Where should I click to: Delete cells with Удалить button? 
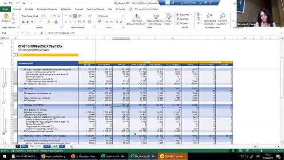point(184,19)
